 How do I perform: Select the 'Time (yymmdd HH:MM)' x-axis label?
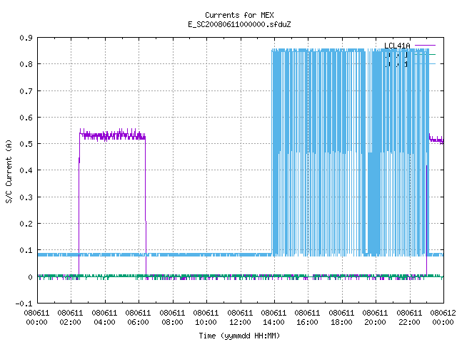(239, 336)
